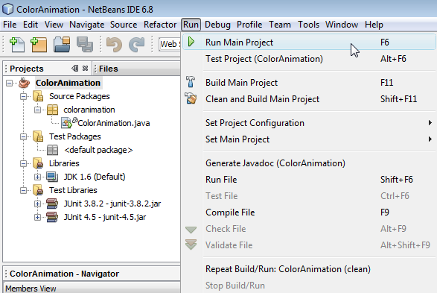Open the Debug menu
Screen dimensions: 437x293
[x=217, y=25]
